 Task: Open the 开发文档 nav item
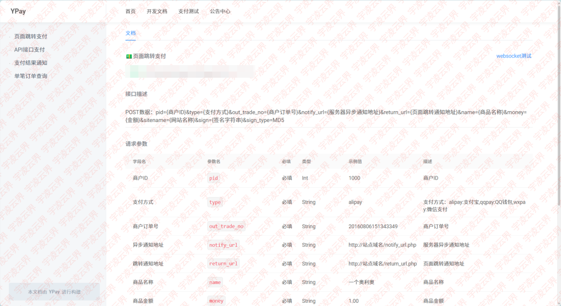coord(157,11)
